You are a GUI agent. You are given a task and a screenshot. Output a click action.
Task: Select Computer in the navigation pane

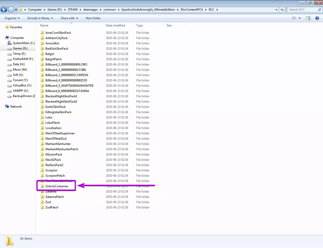click(17, 38)
